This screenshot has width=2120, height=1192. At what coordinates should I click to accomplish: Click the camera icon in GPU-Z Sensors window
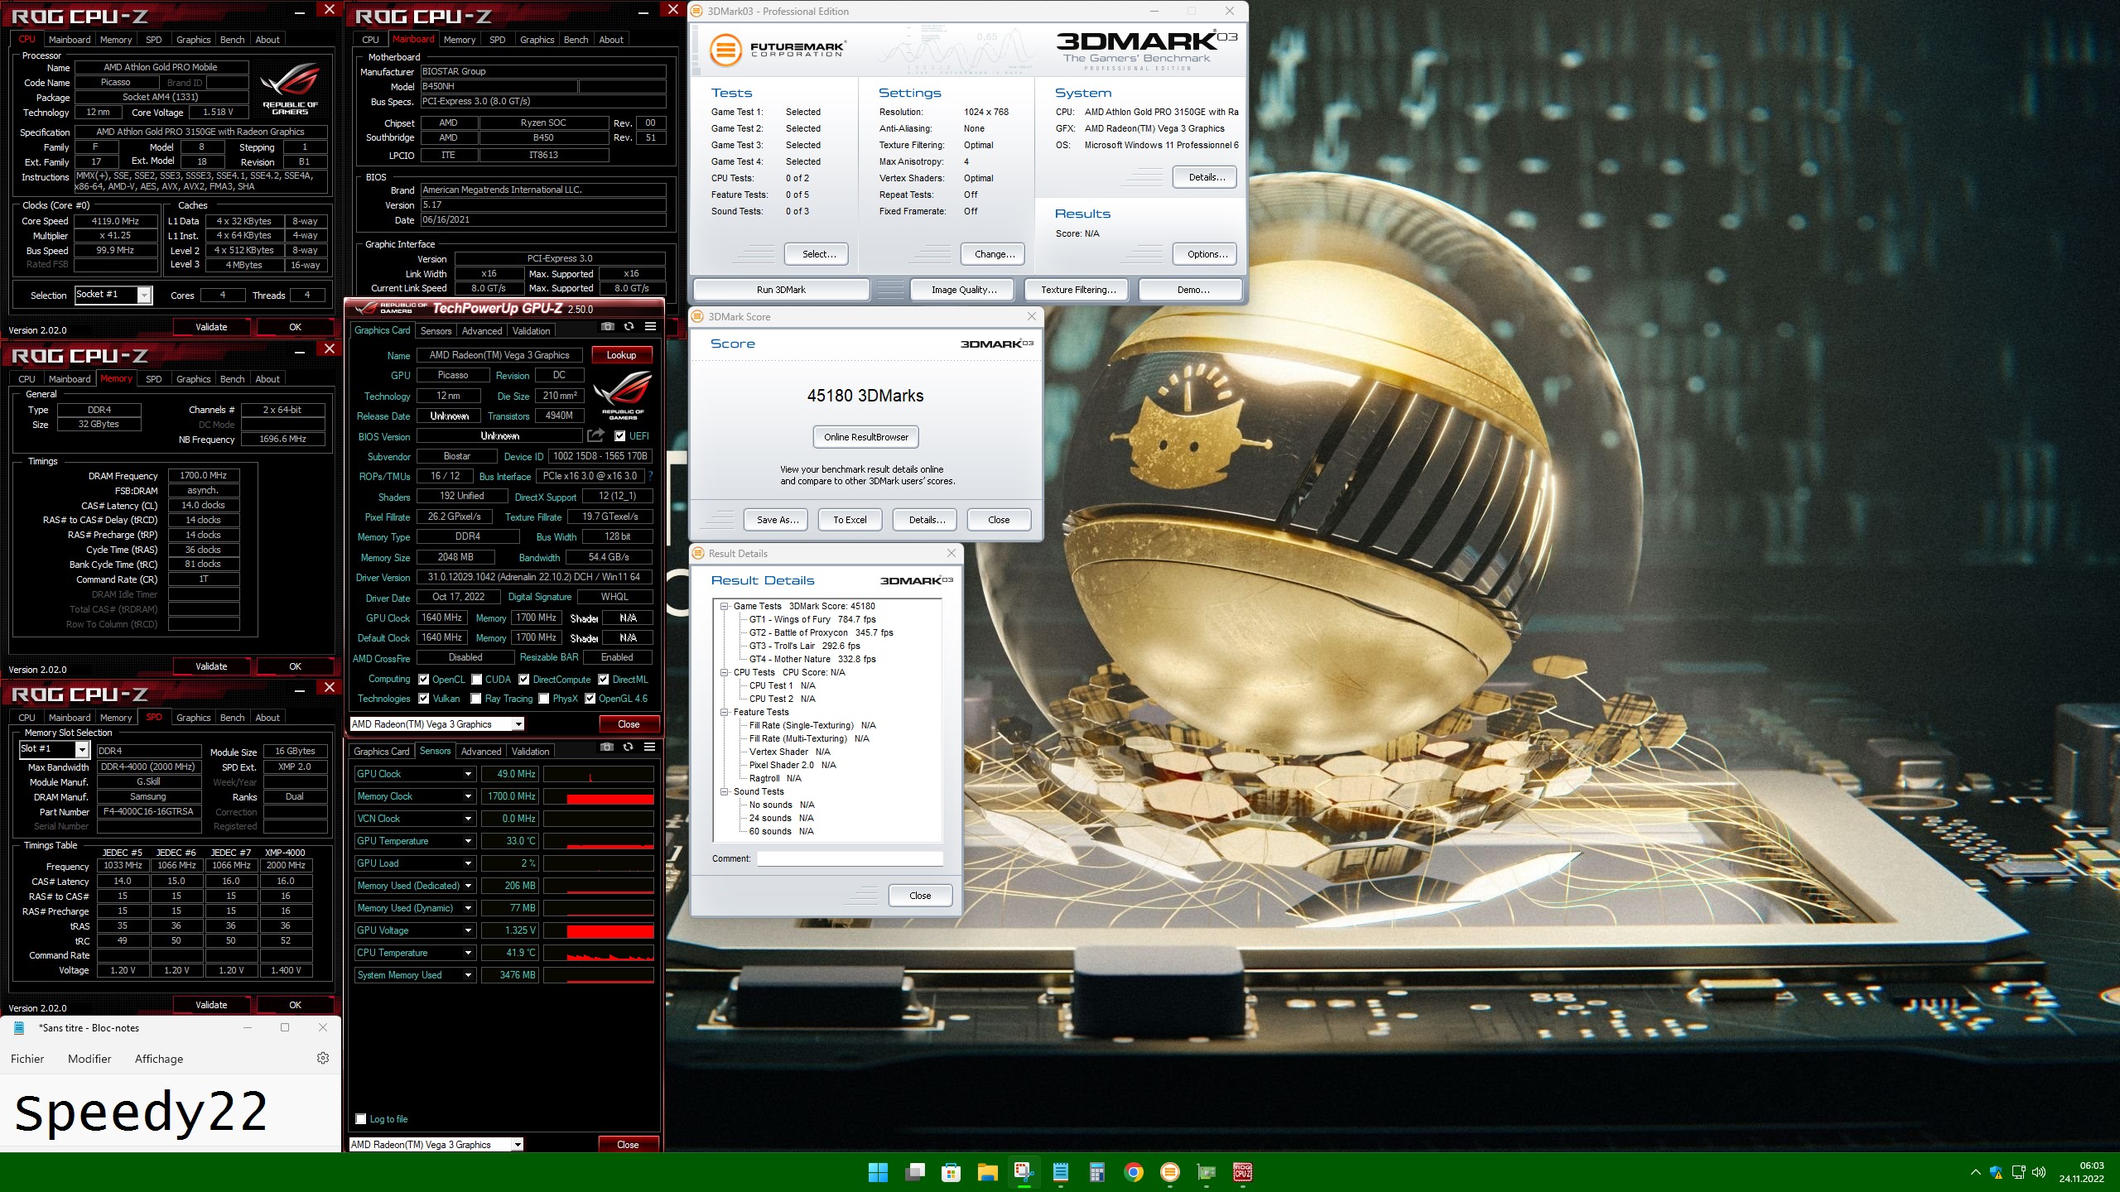607,747
